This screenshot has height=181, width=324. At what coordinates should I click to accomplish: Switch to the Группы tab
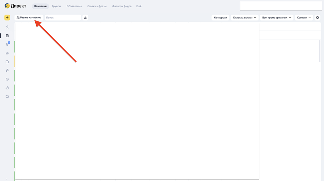click(56, 6)
